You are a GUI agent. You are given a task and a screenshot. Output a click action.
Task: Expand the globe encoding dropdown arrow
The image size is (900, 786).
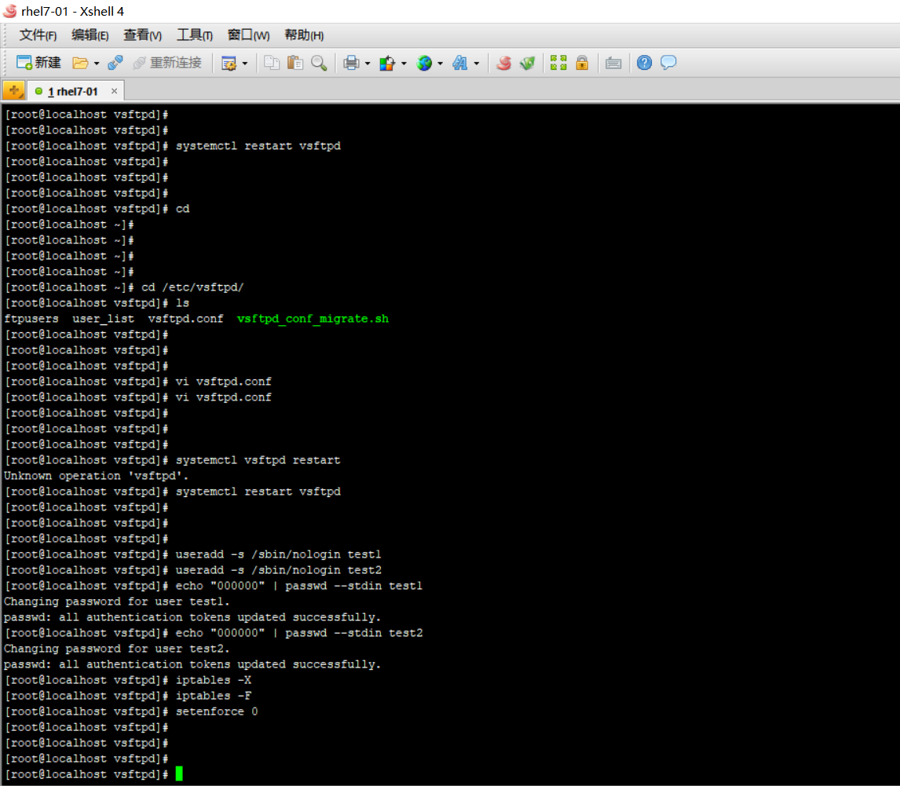[x=441, y=63]
